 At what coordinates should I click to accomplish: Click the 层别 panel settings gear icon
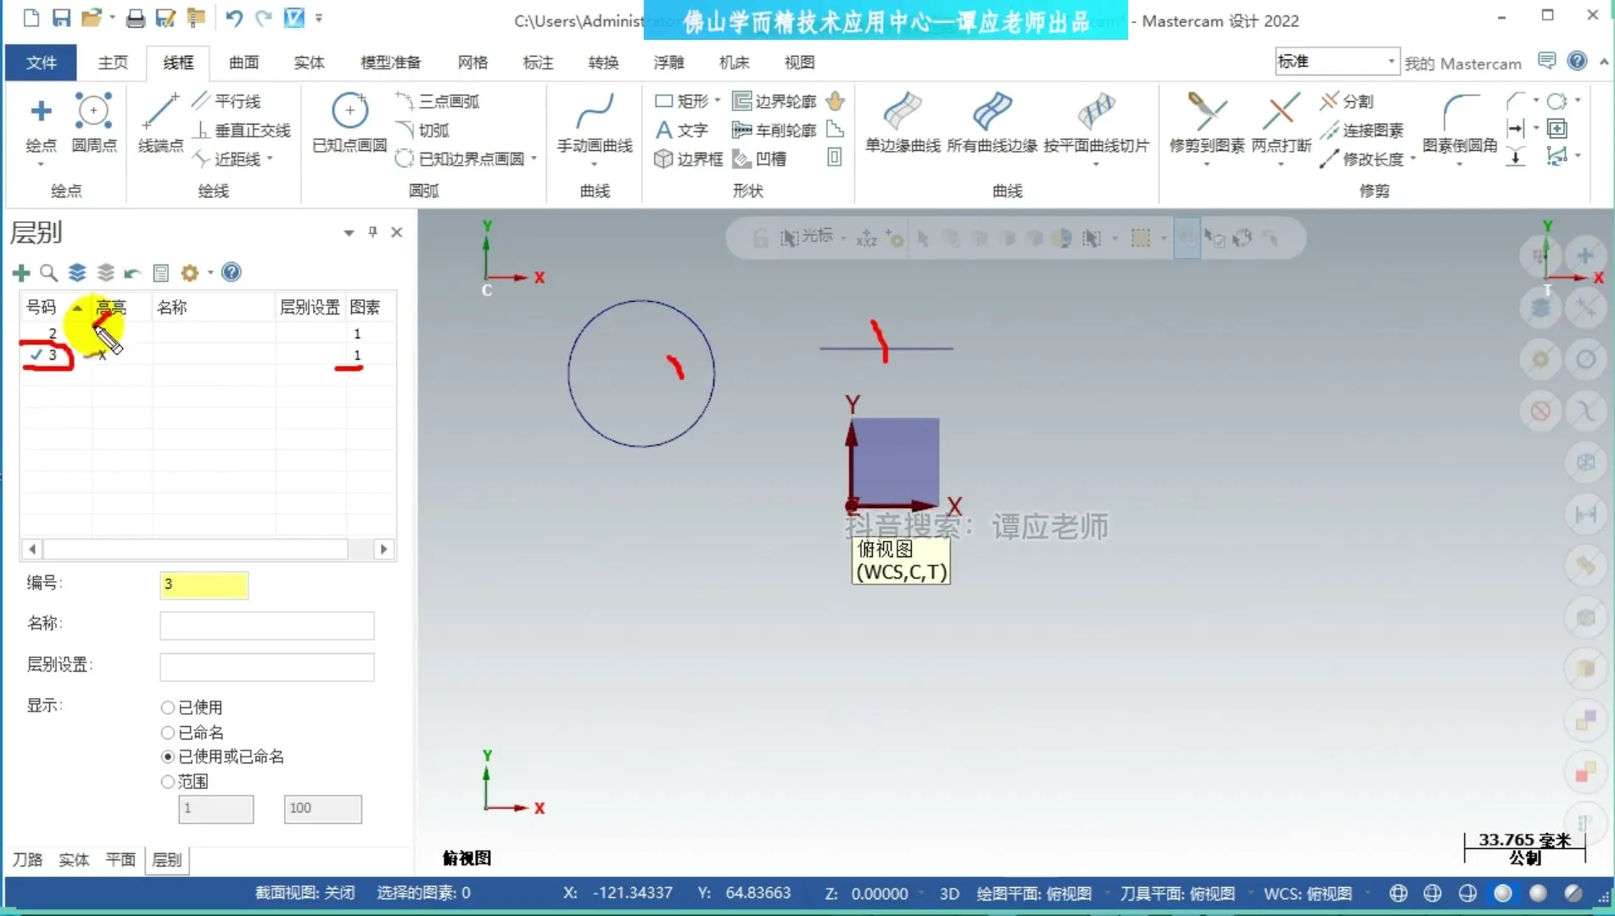pyautogui.click(x=191, y=272)
